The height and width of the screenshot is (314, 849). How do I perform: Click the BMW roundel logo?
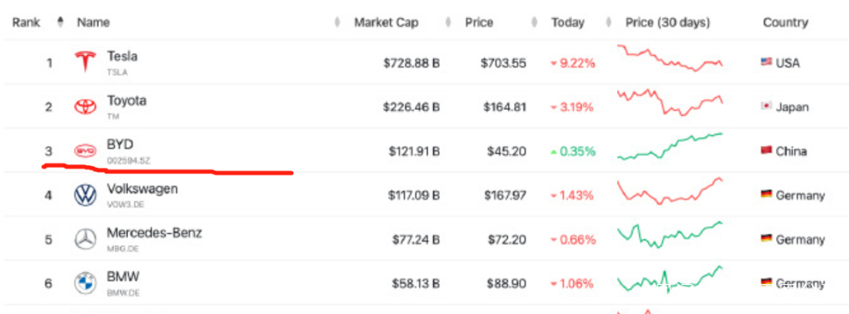84,283
